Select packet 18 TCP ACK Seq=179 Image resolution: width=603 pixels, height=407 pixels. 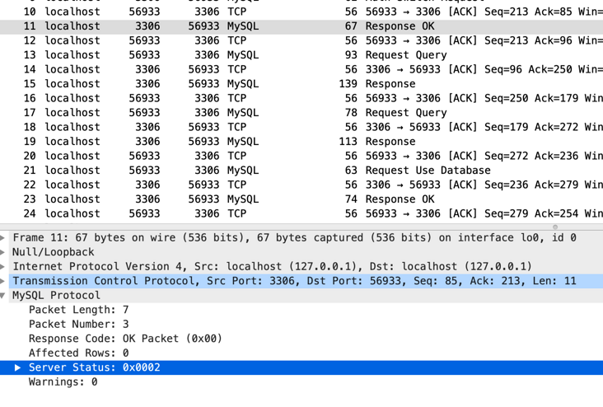[x=301, y=127]
